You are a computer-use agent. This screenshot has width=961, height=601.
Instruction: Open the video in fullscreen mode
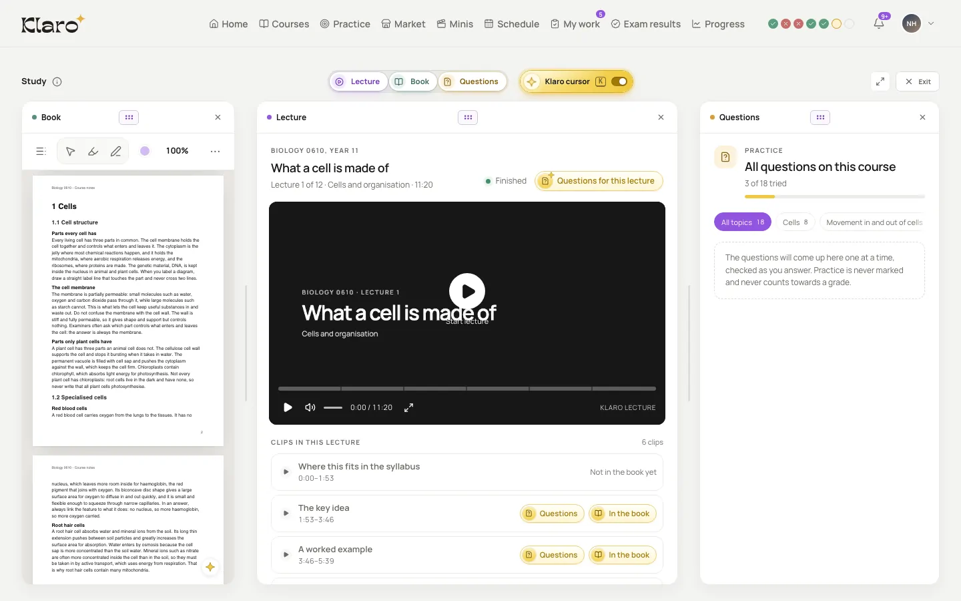point(409,407)
